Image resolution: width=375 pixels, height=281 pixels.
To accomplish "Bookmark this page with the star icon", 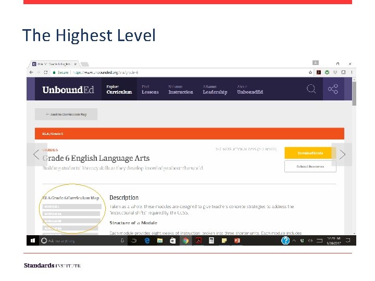I will 310,72.
